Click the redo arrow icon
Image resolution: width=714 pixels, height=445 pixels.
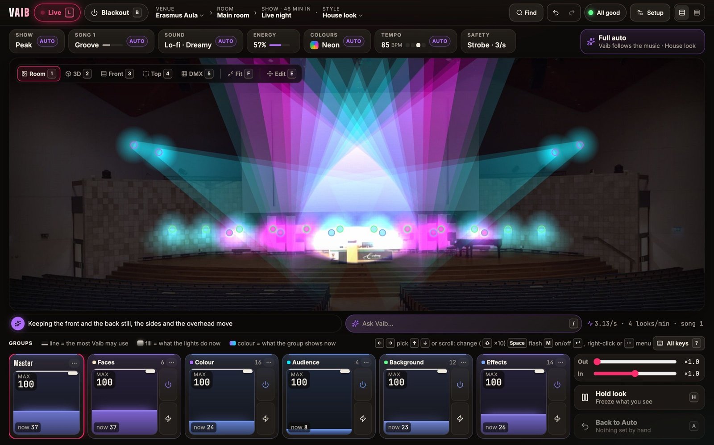click(572, 12)
